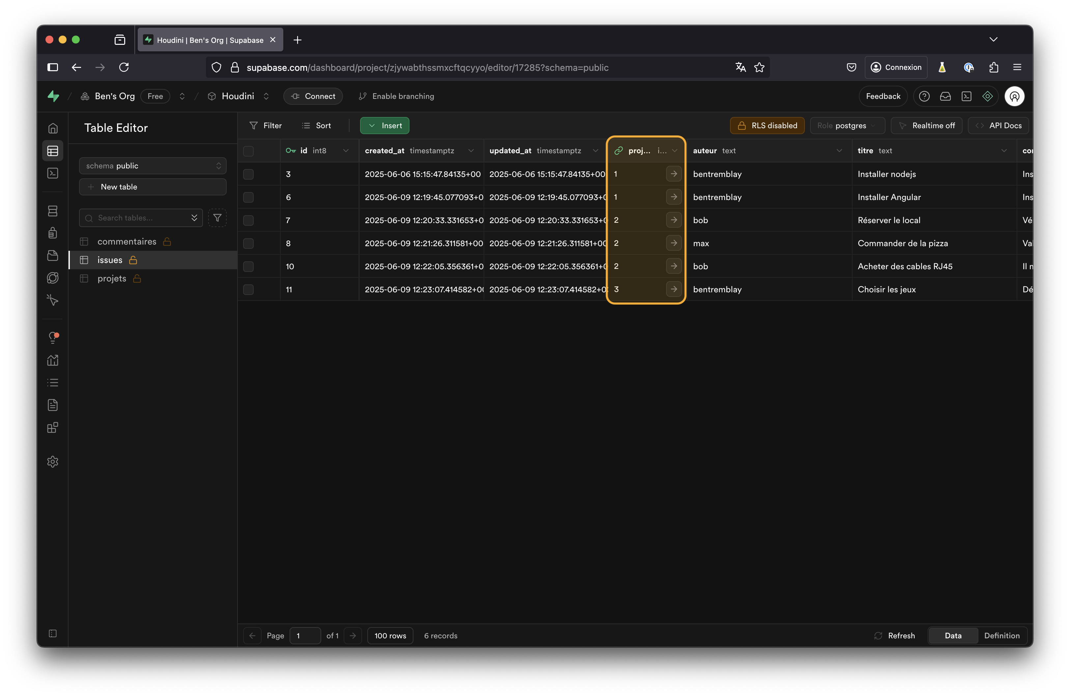This screenshot has width=1070, height=696.
Task: Collapse the sidebar with bottom-left icon
Action: click(x=53, y=633)
